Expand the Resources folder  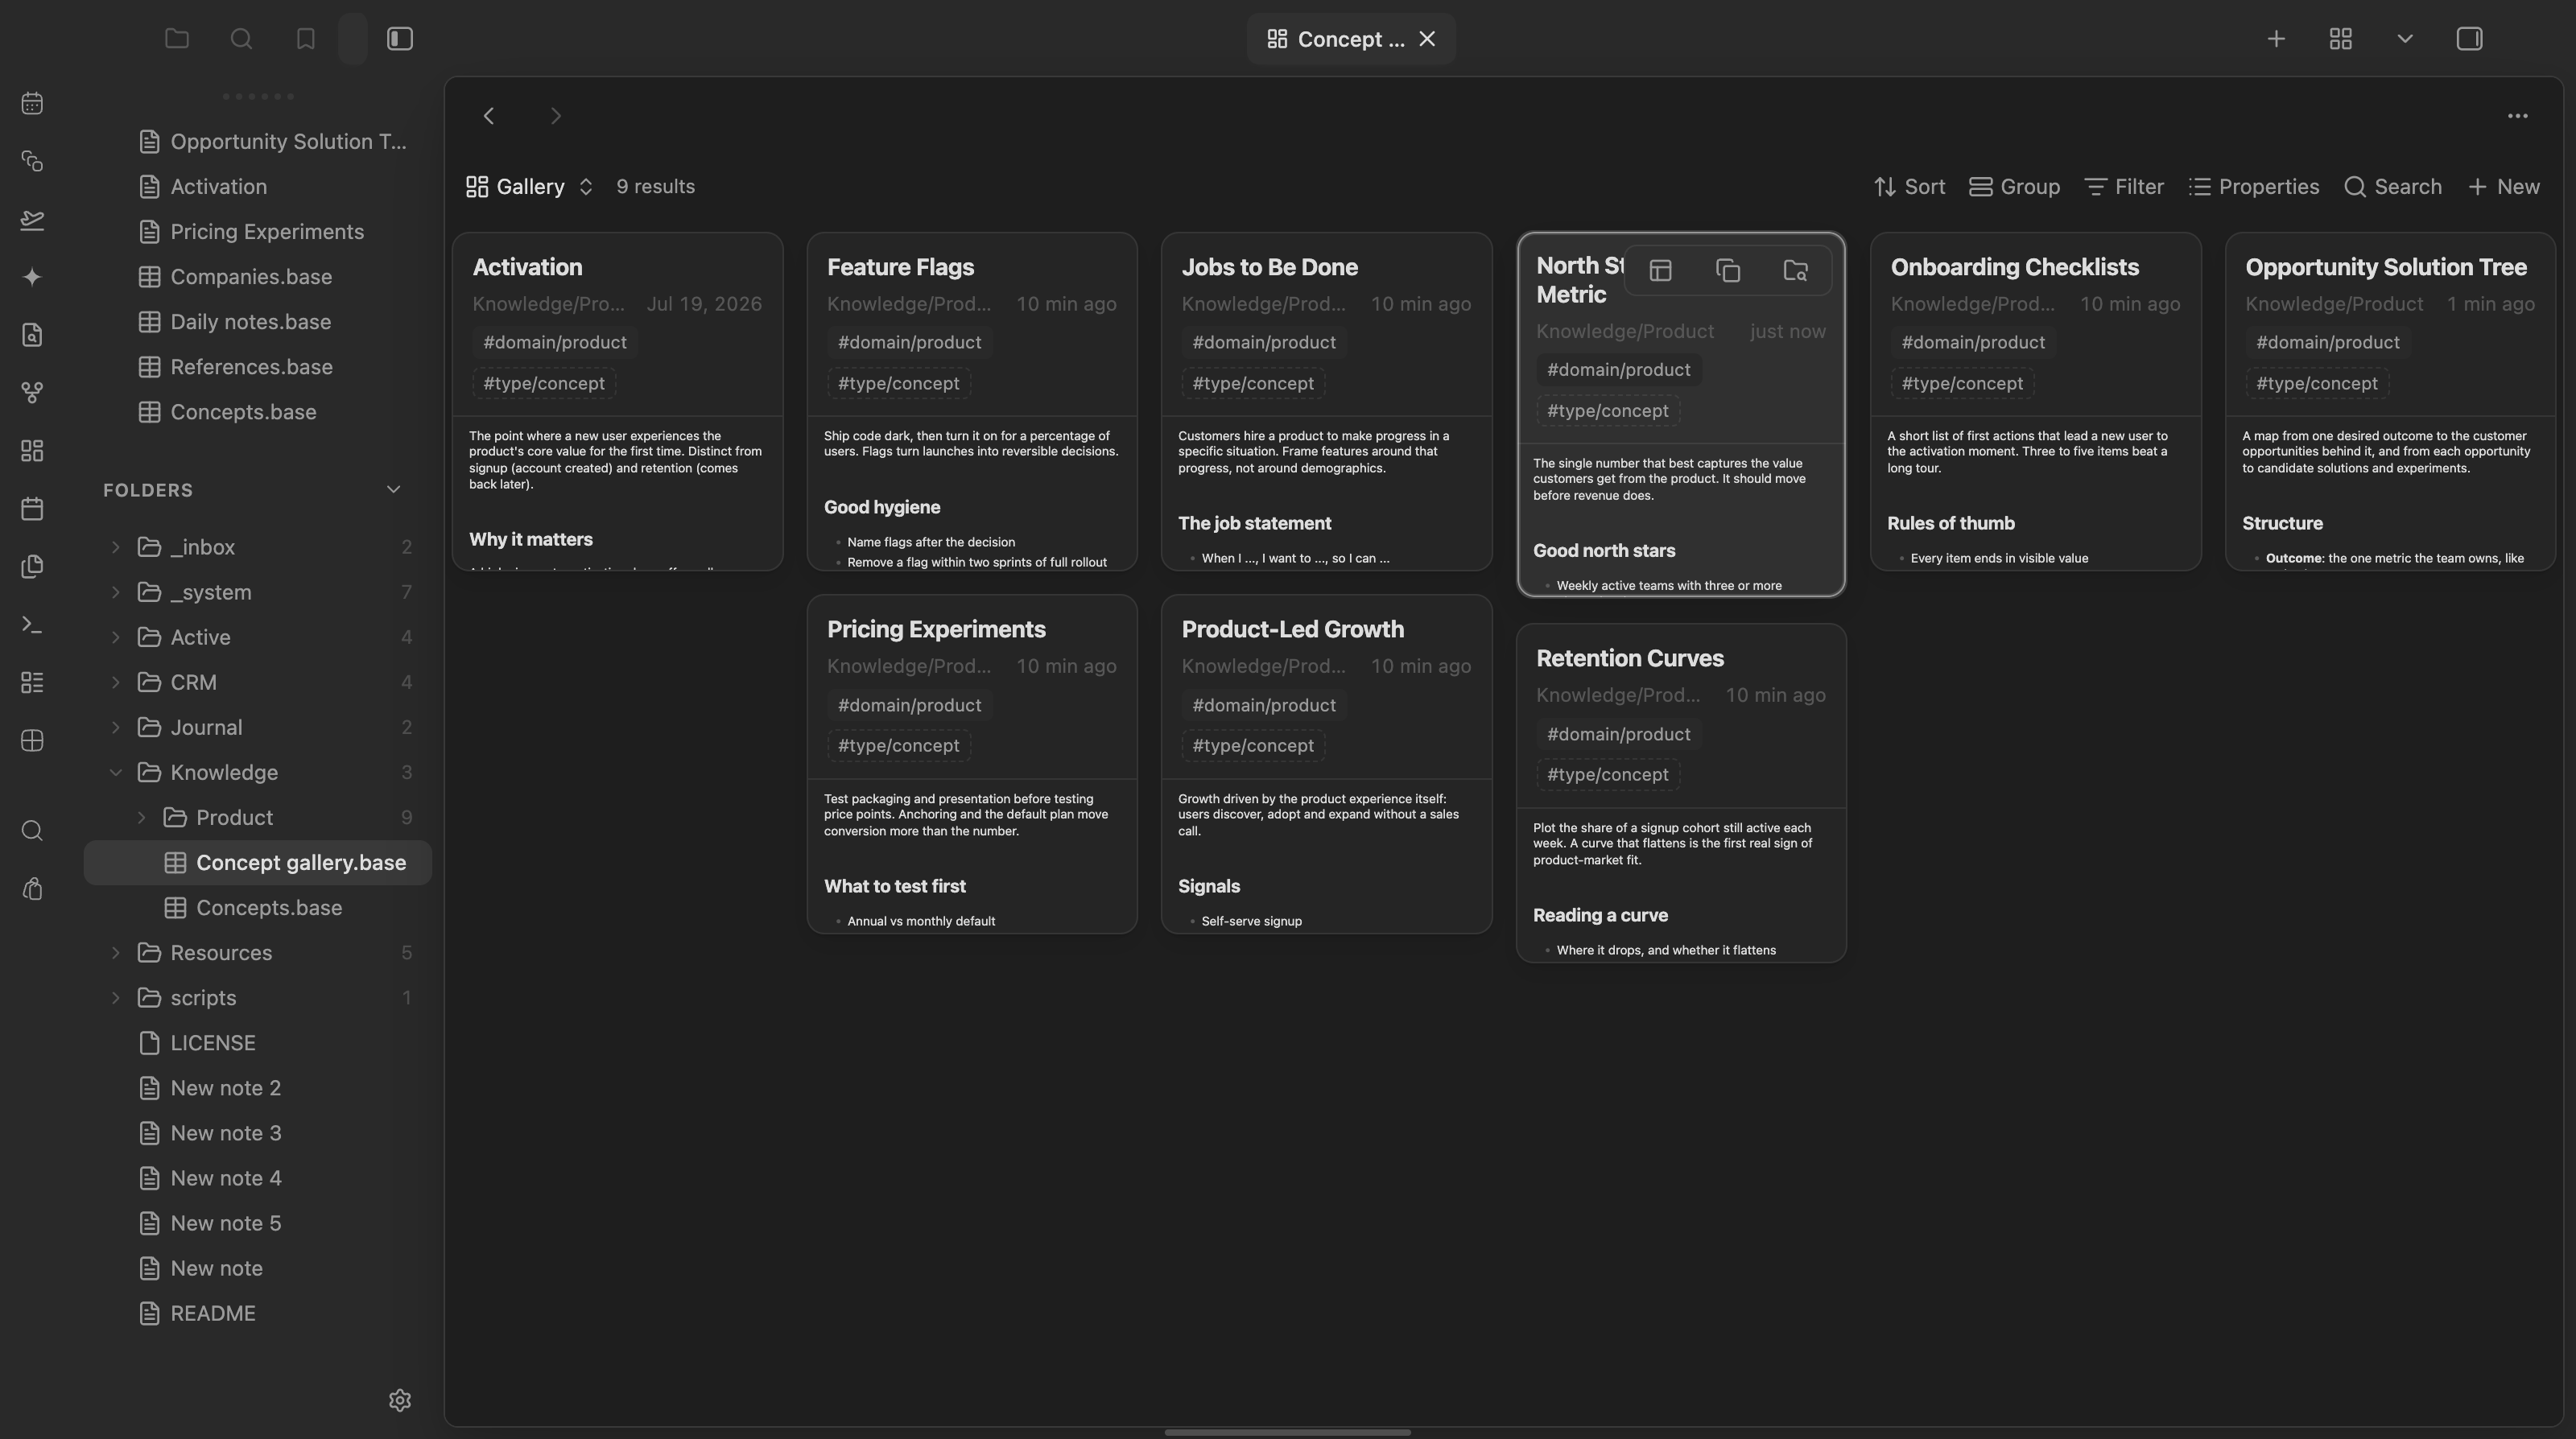click(x=115, y=953)
